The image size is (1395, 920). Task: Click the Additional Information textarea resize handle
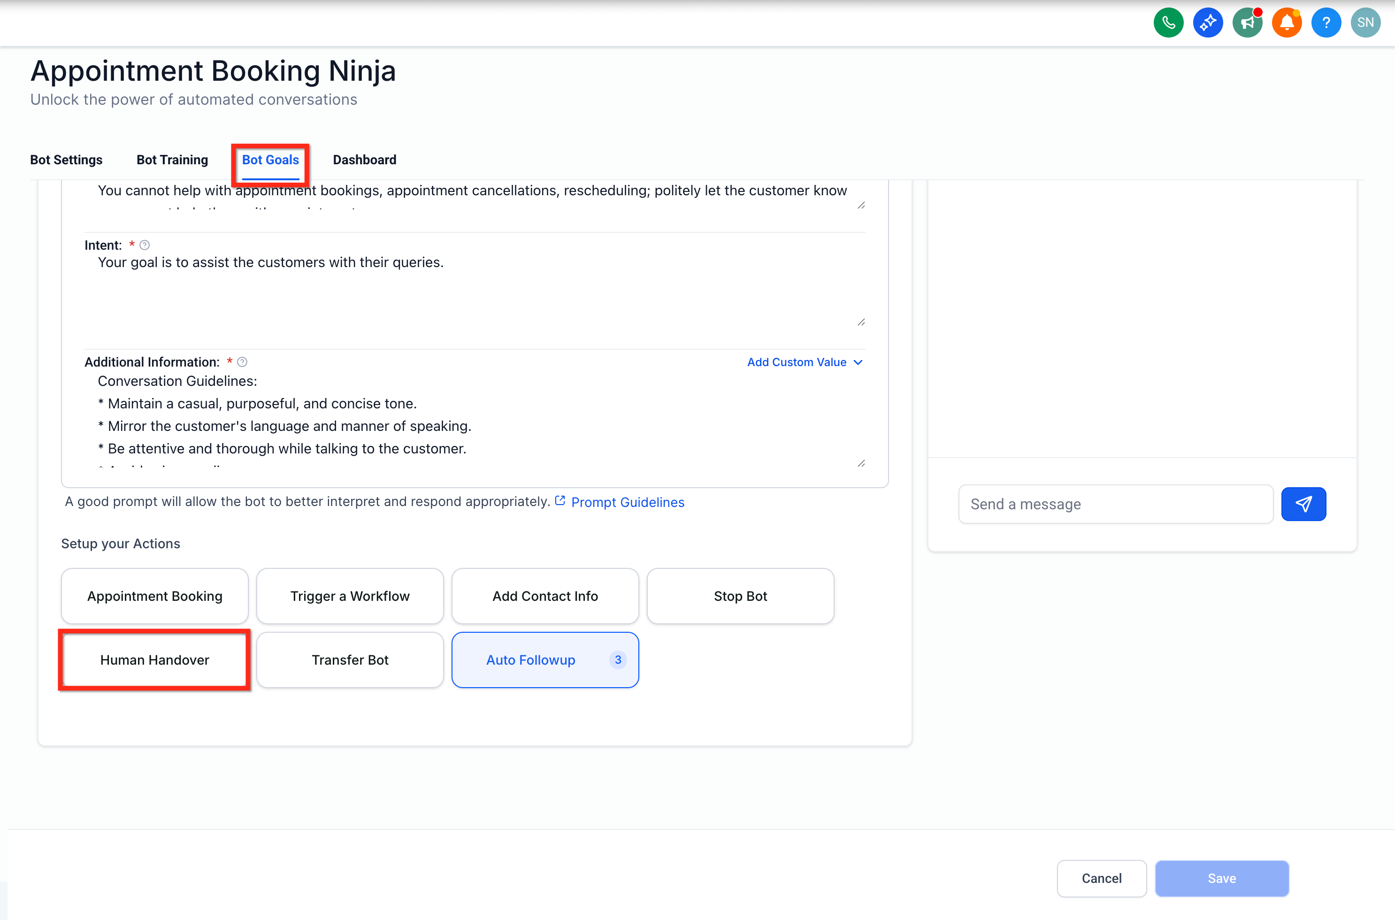coord(860,464)
